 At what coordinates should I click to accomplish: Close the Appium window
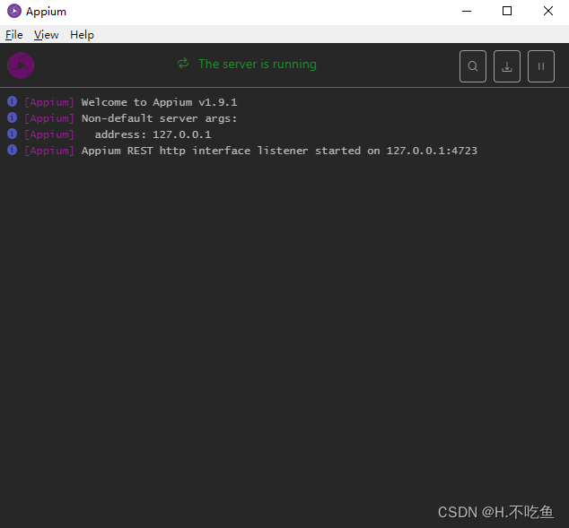(548, 12)
